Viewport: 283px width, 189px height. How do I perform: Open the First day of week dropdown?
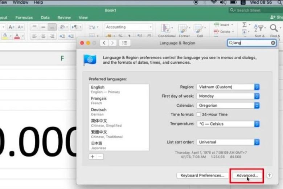coord(228,96)
